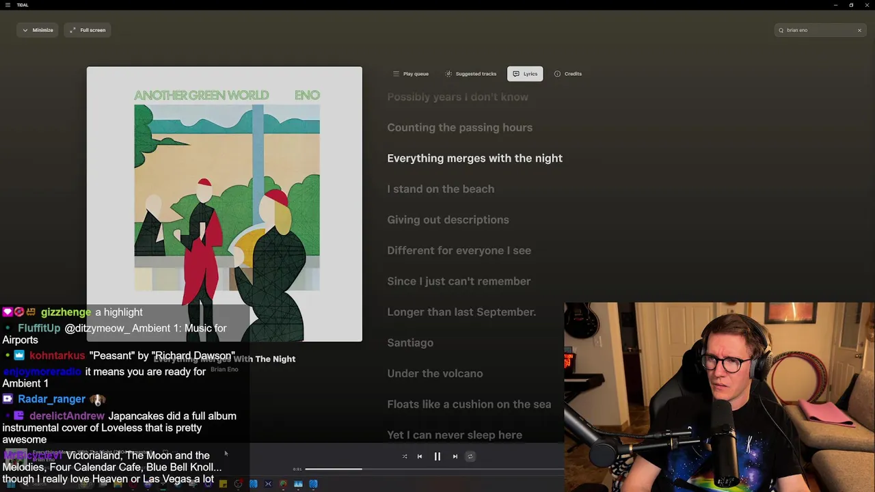
Task: Clear the brian eno search text
Action: 859,30
